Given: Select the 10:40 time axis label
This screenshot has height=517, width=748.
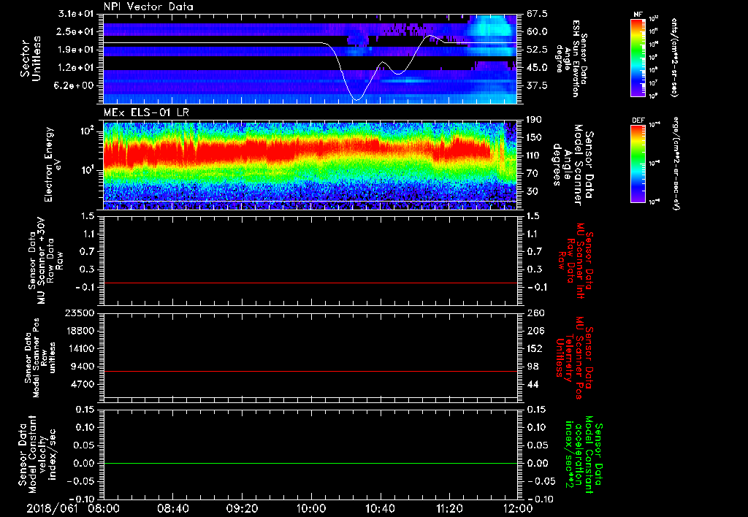Looking at the screenshot, I should coord(380,507).
